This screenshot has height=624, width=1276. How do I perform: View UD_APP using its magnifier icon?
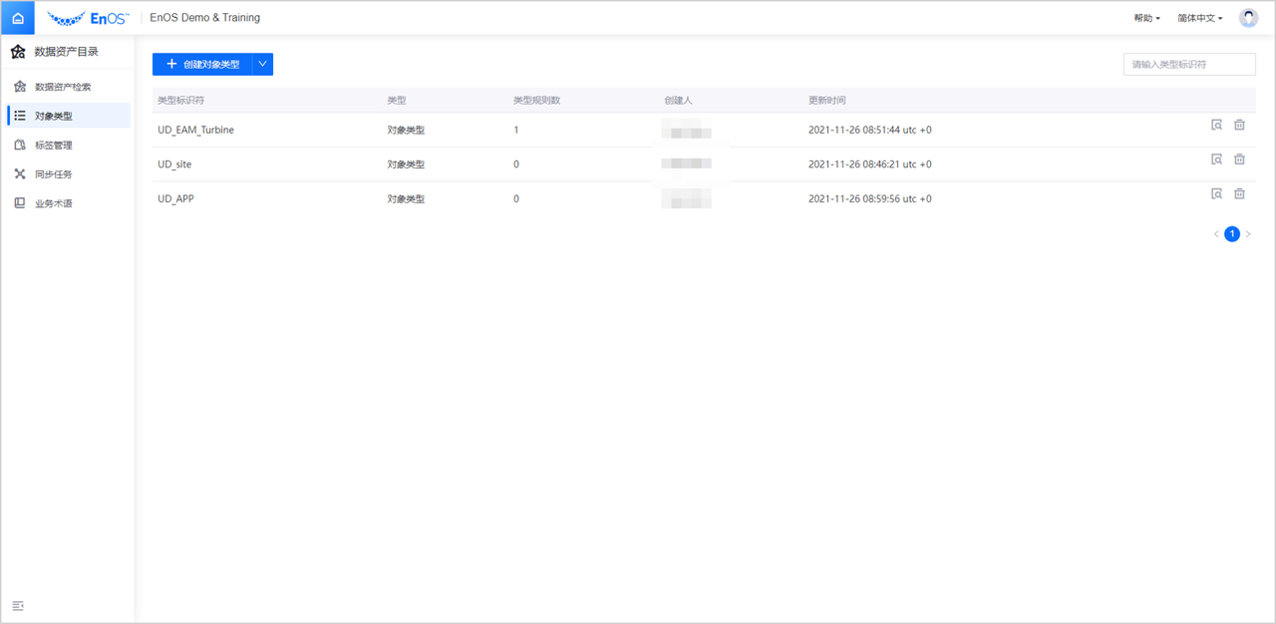[x=1216, y=193]
